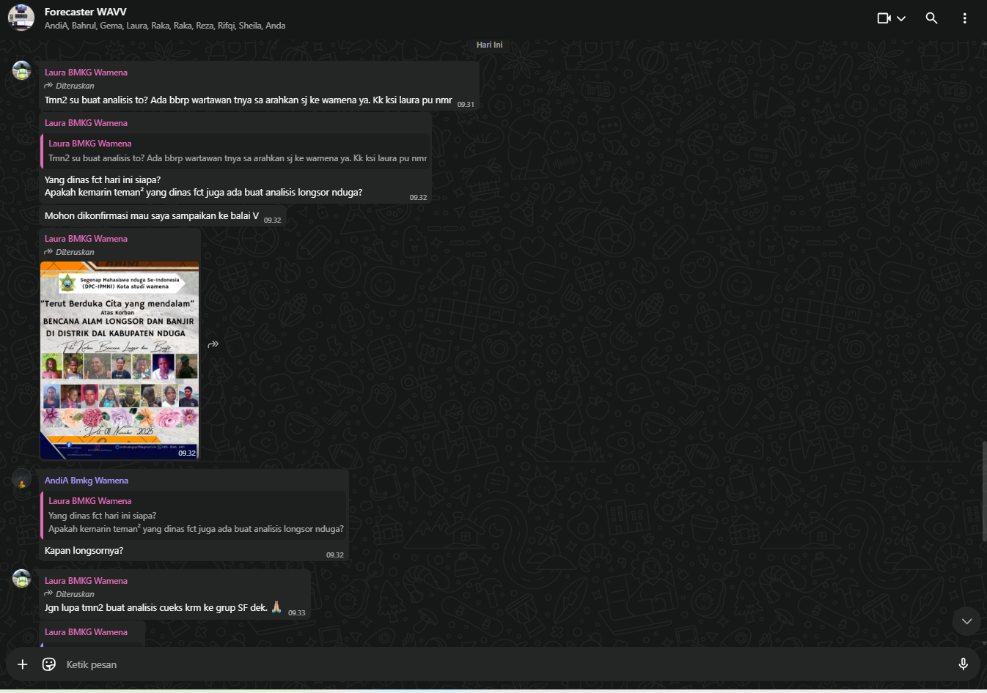Click the search magnifier icon
This screenshot has width=987, height=693.
click(931, 18)
